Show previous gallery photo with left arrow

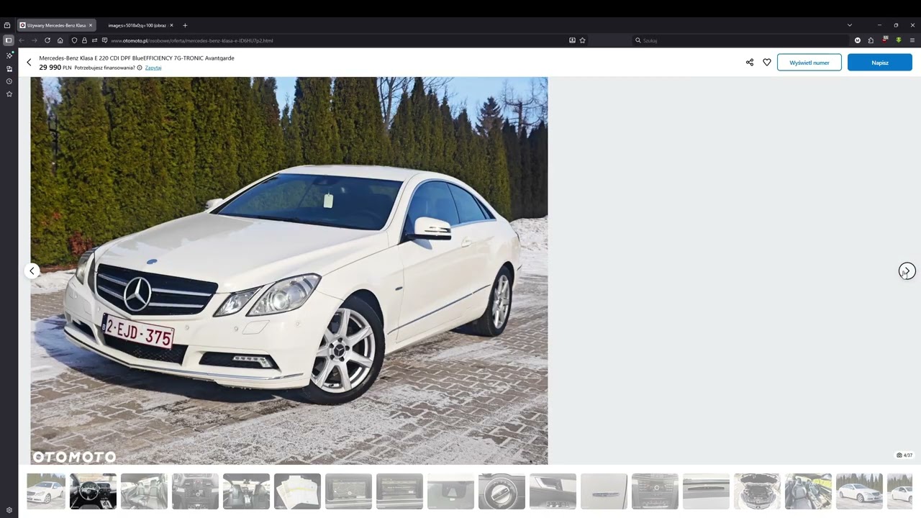32,271
